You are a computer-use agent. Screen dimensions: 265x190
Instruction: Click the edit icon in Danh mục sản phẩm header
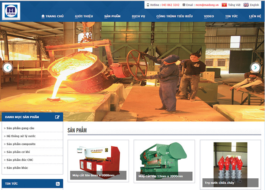pyautogui.click(x=57, y=117)
